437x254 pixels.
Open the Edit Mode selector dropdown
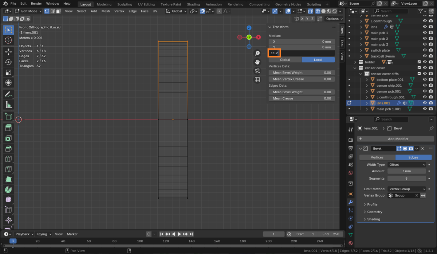27,11
